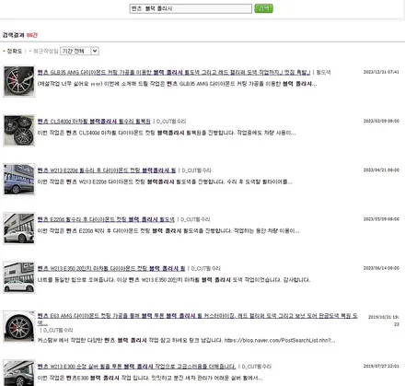Viewport: 405px width, 386px height.
Task: Click the 2023/04/21 date text
Action: 381,170
